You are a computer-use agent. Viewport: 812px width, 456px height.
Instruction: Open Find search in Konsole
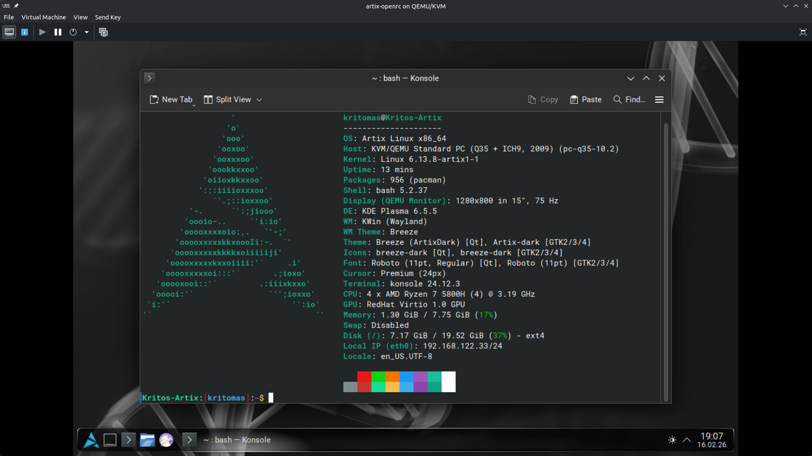coord(629,100)
